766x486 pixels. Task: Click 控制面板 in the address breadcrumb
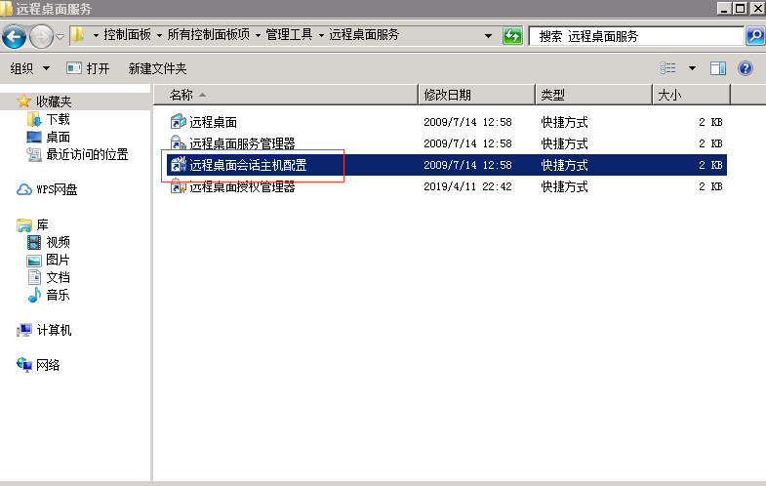pos(128,35)
